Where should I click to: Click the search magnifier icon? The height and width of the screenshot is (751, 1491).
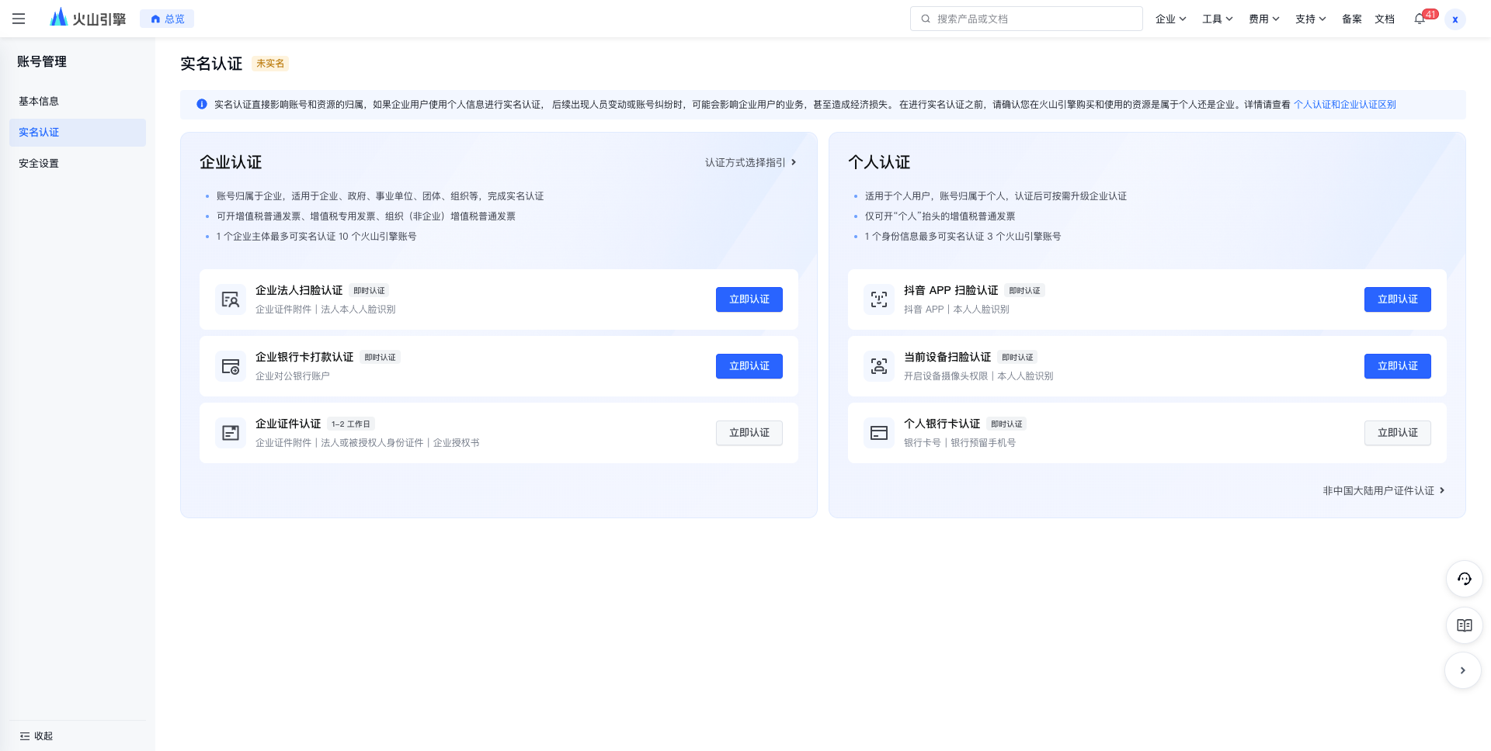click(926, 19)
